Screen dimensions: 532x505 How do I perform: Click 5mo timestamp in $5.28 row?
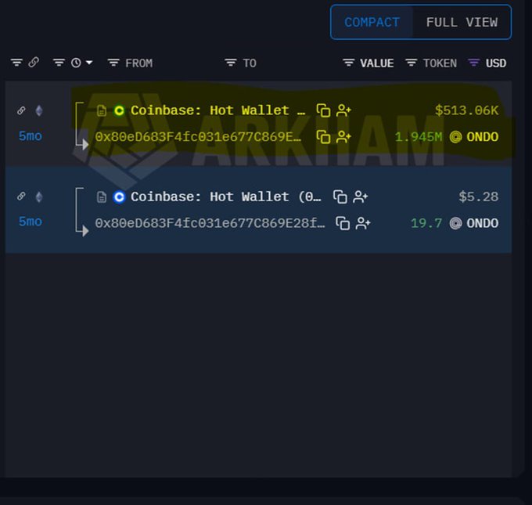31,222
